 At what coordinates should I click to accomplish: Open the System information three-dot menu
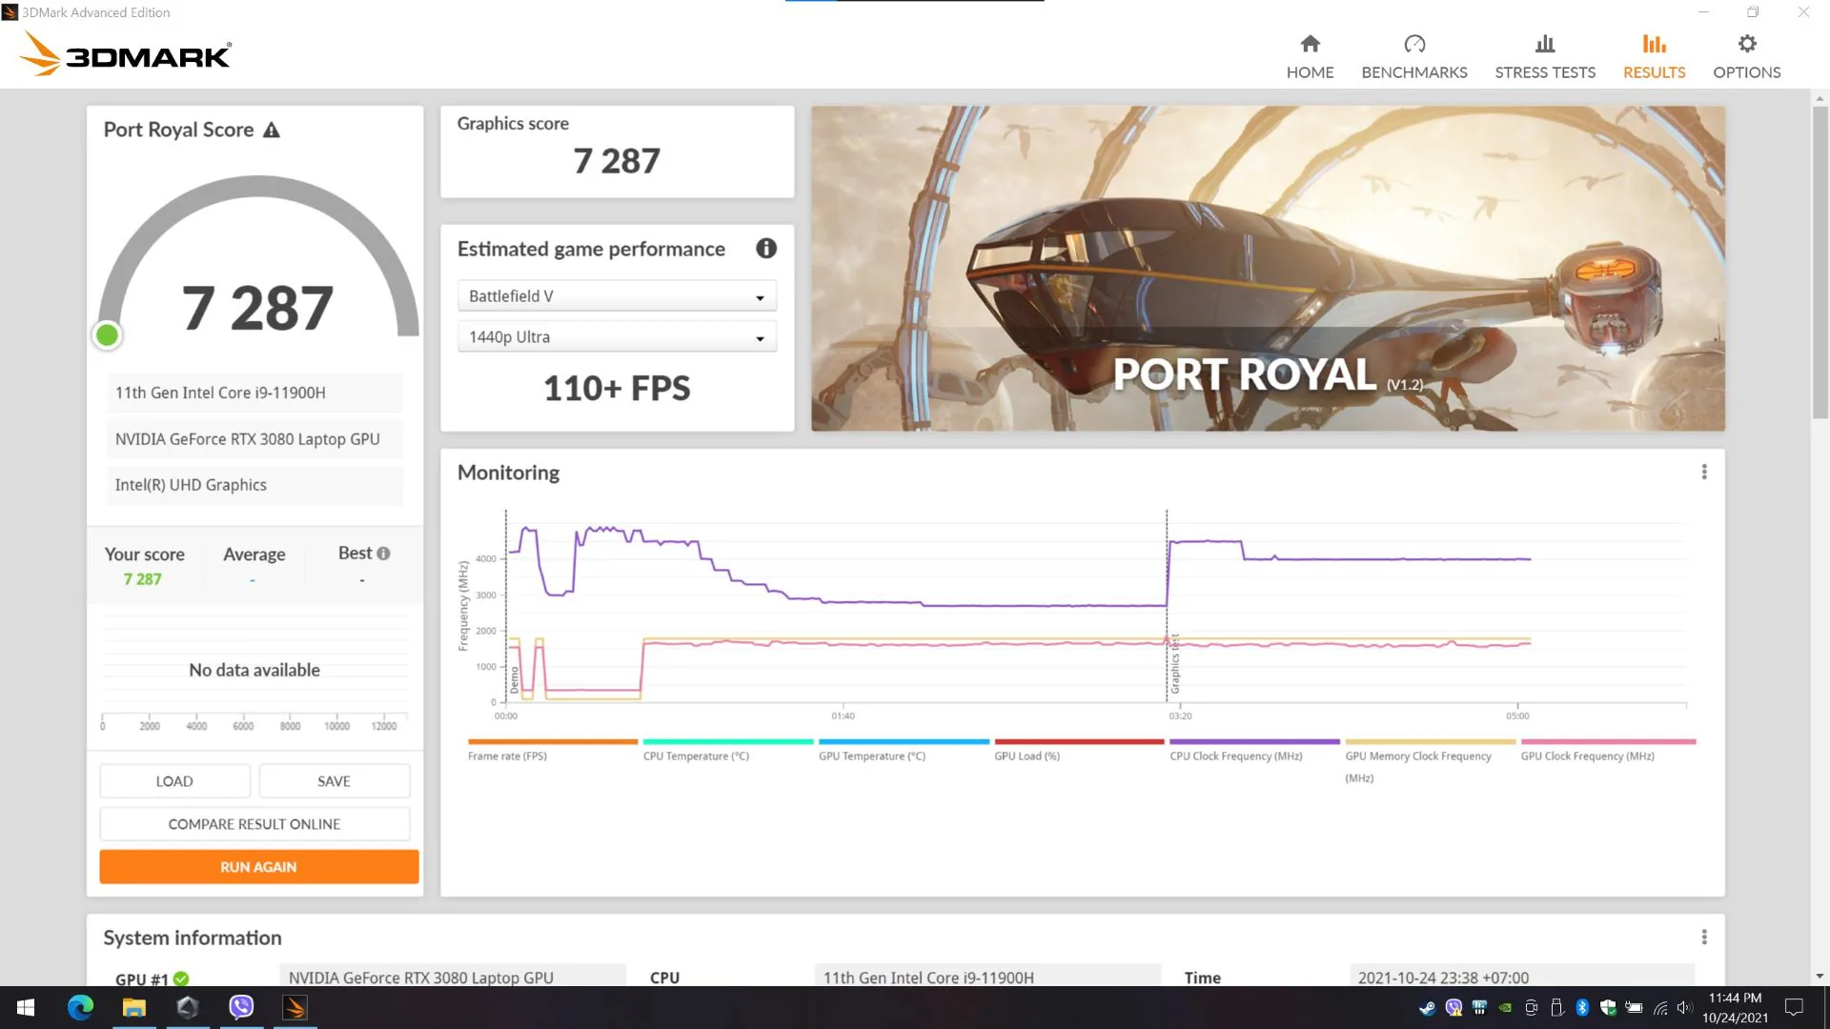click(1704, 938)
